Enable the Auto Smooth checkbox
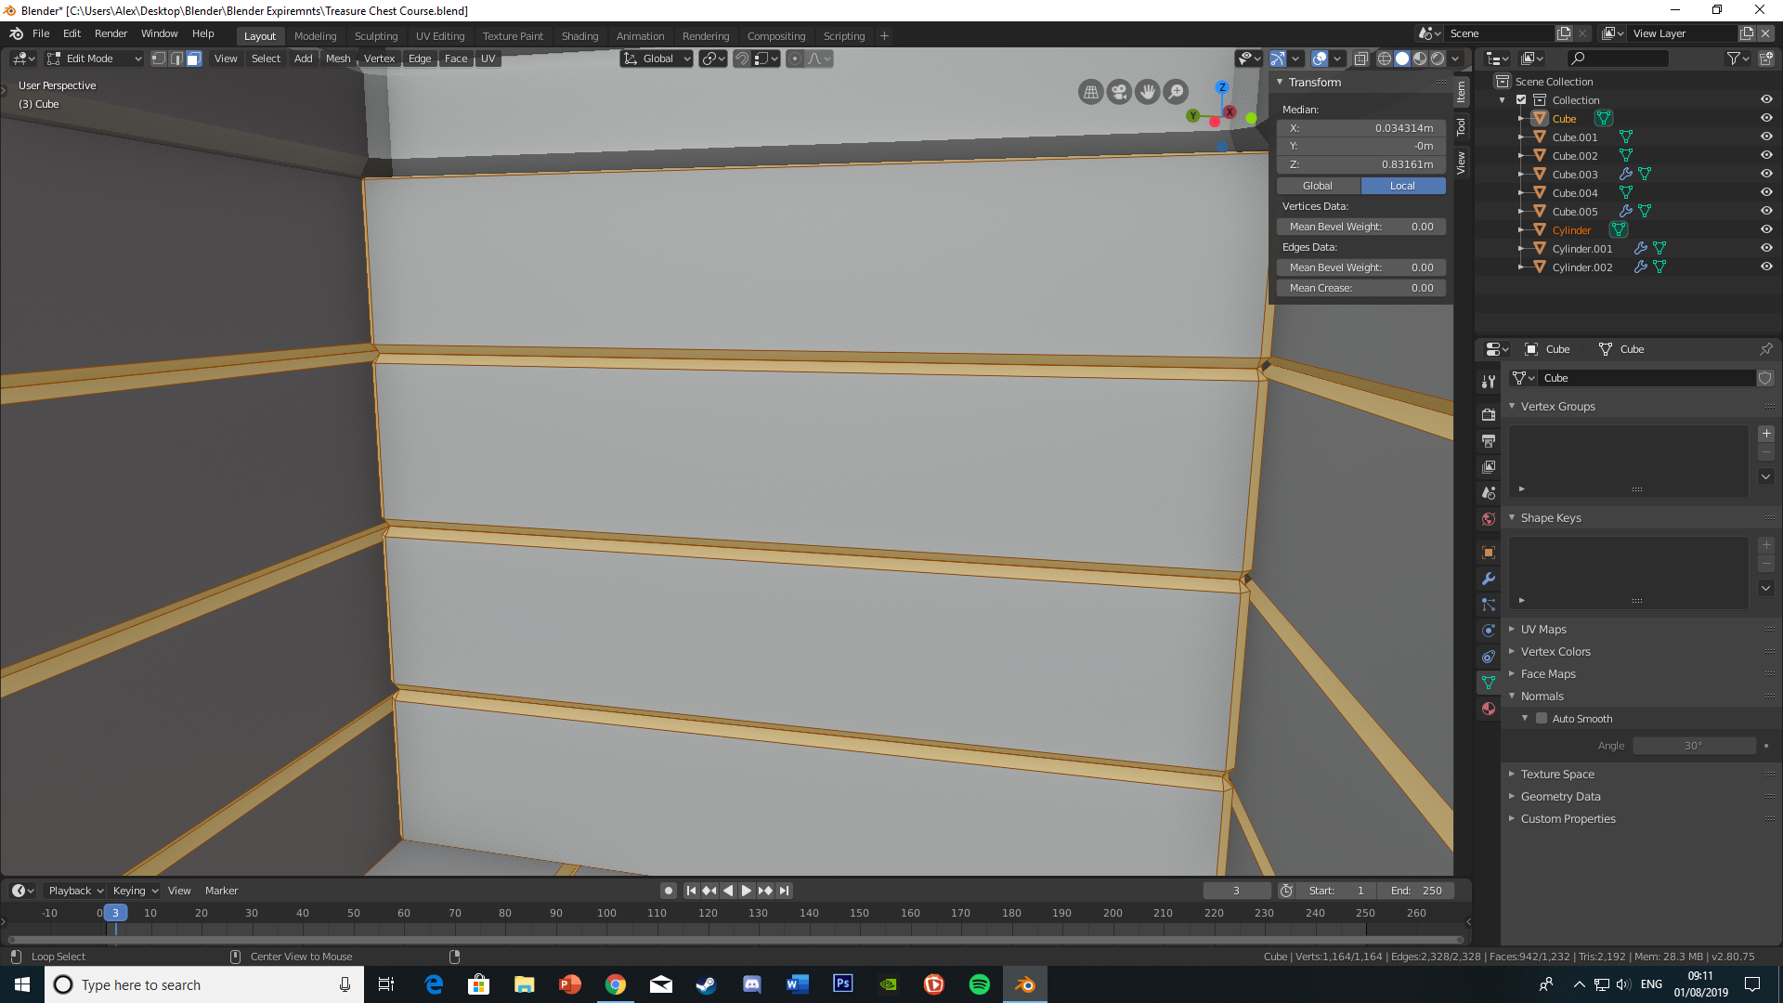The height and width of the screenshot is (1003, 1783). [1541, 718]
